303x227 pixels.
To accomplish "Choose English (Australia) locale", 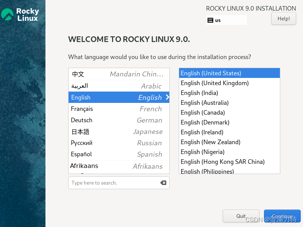I will click(230, 103).
